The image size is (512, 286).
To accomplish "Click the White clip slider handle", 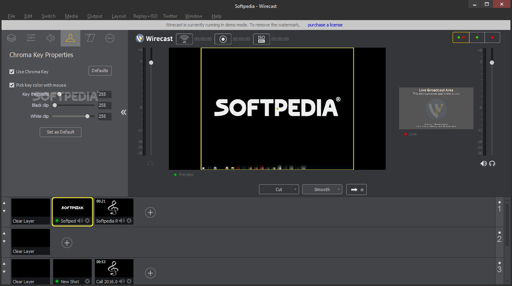I will pyautogui.click(x=87, y=116).
